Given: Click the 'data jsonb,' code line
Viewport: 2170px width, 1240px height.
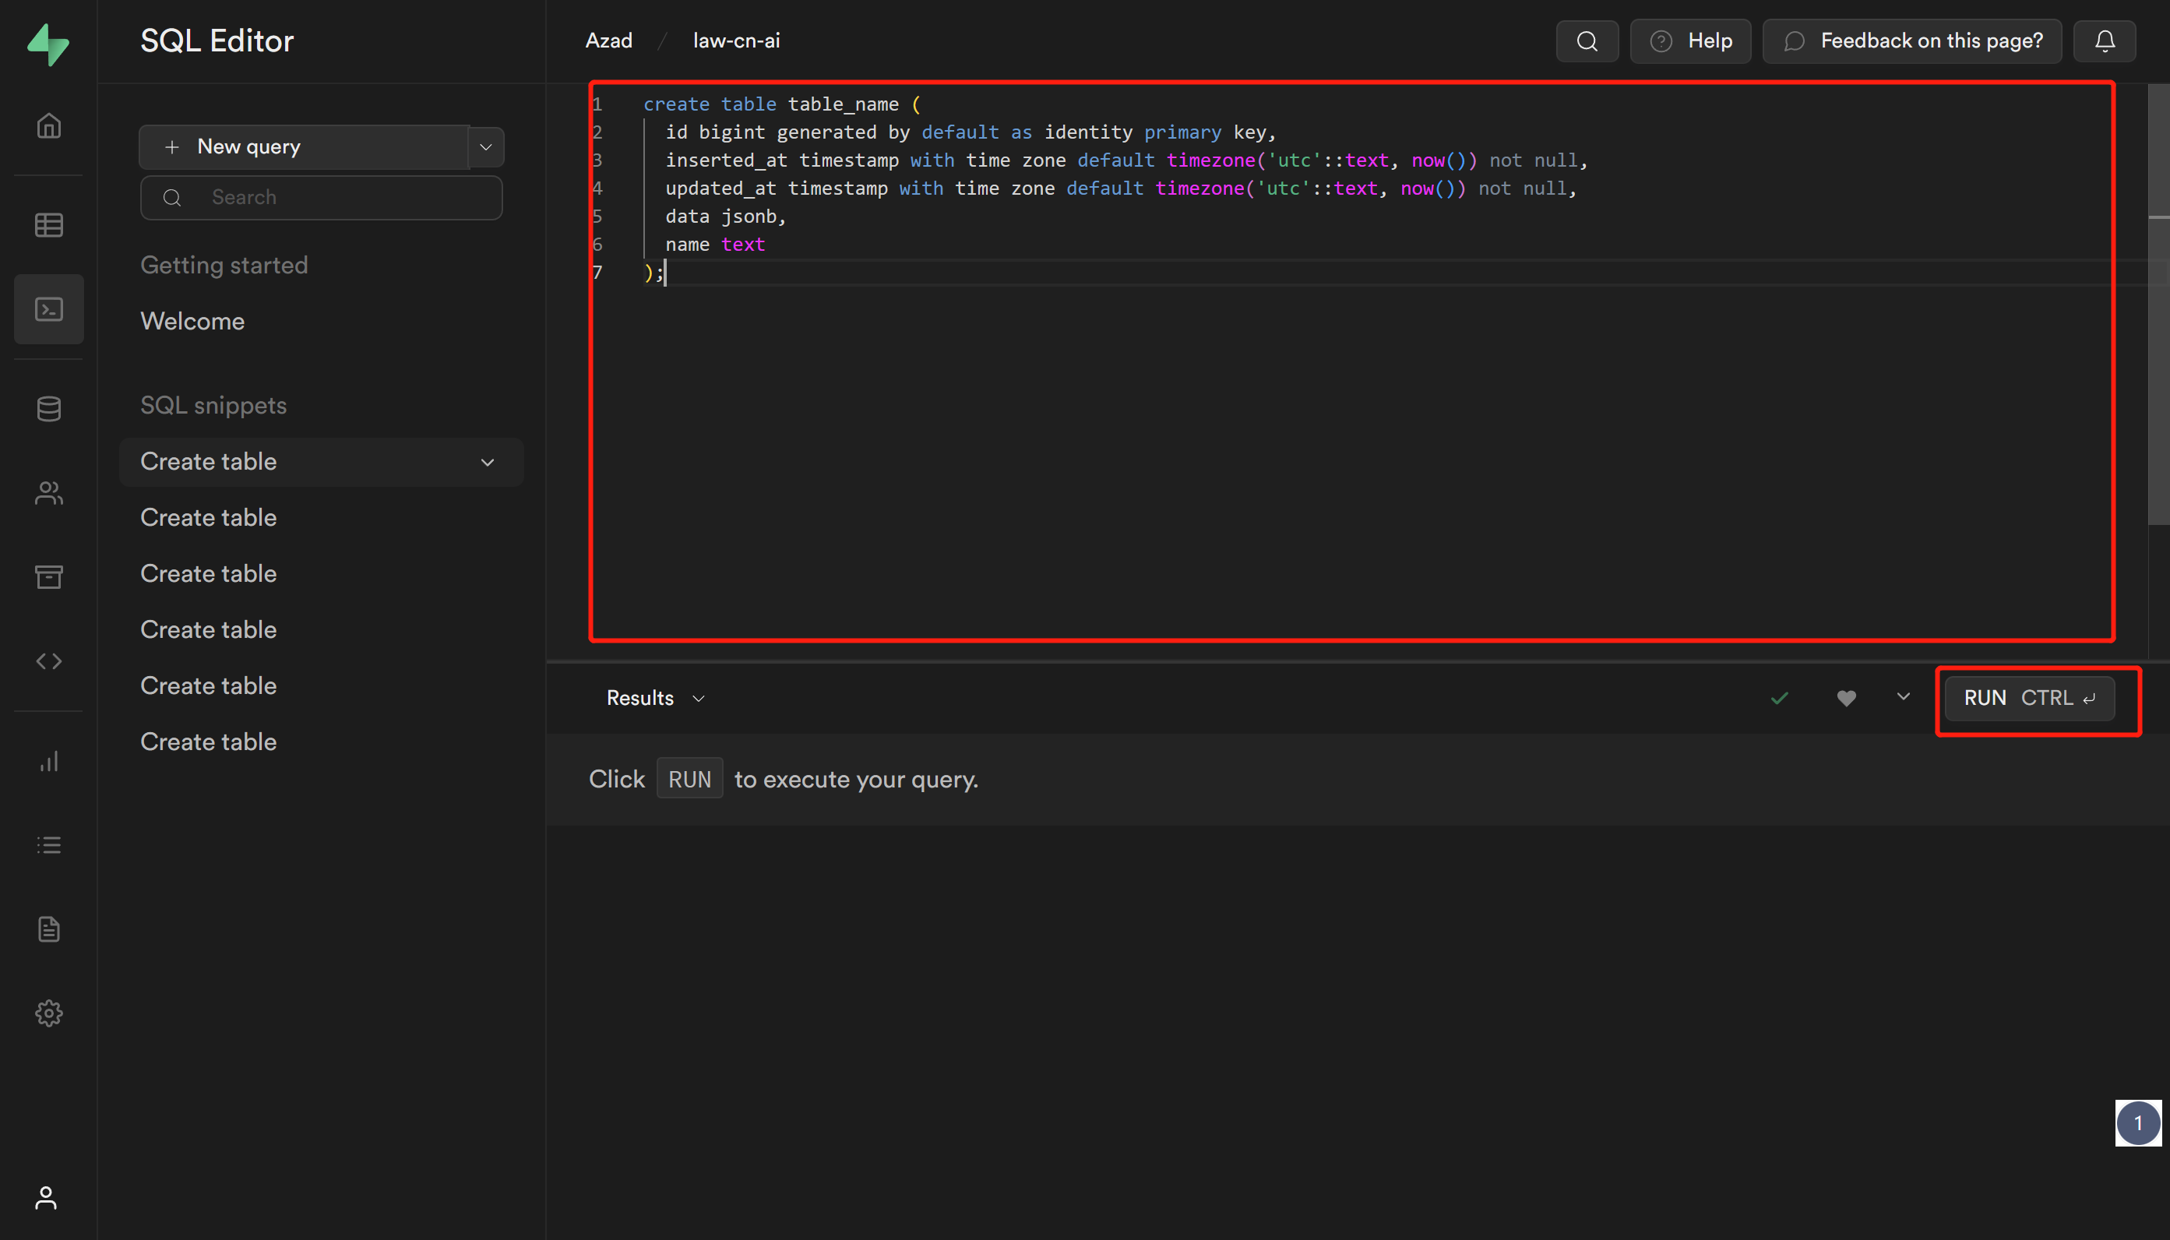Looking at the screenshot, I should point(726,217).
